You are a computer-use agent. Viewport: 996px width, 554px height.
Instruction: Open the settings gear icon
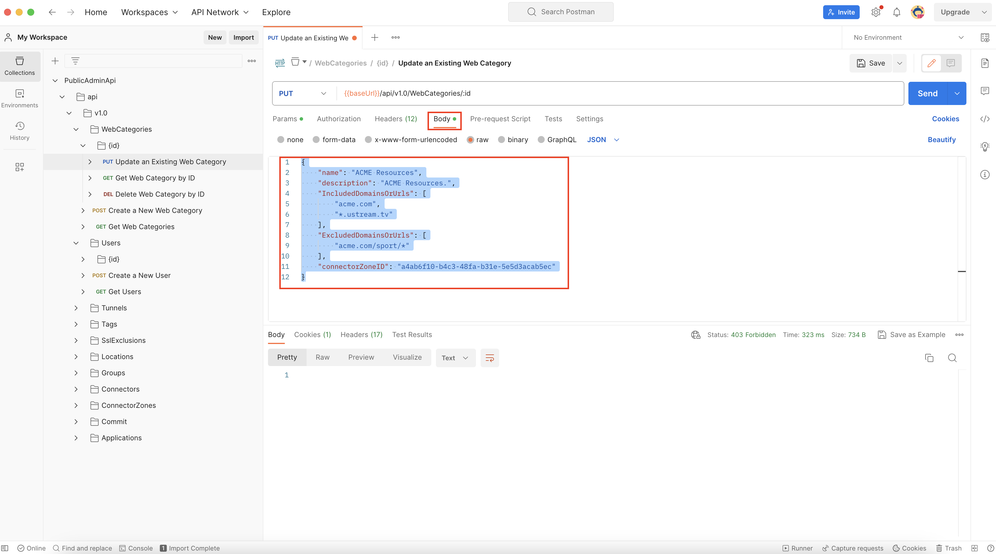876,12
